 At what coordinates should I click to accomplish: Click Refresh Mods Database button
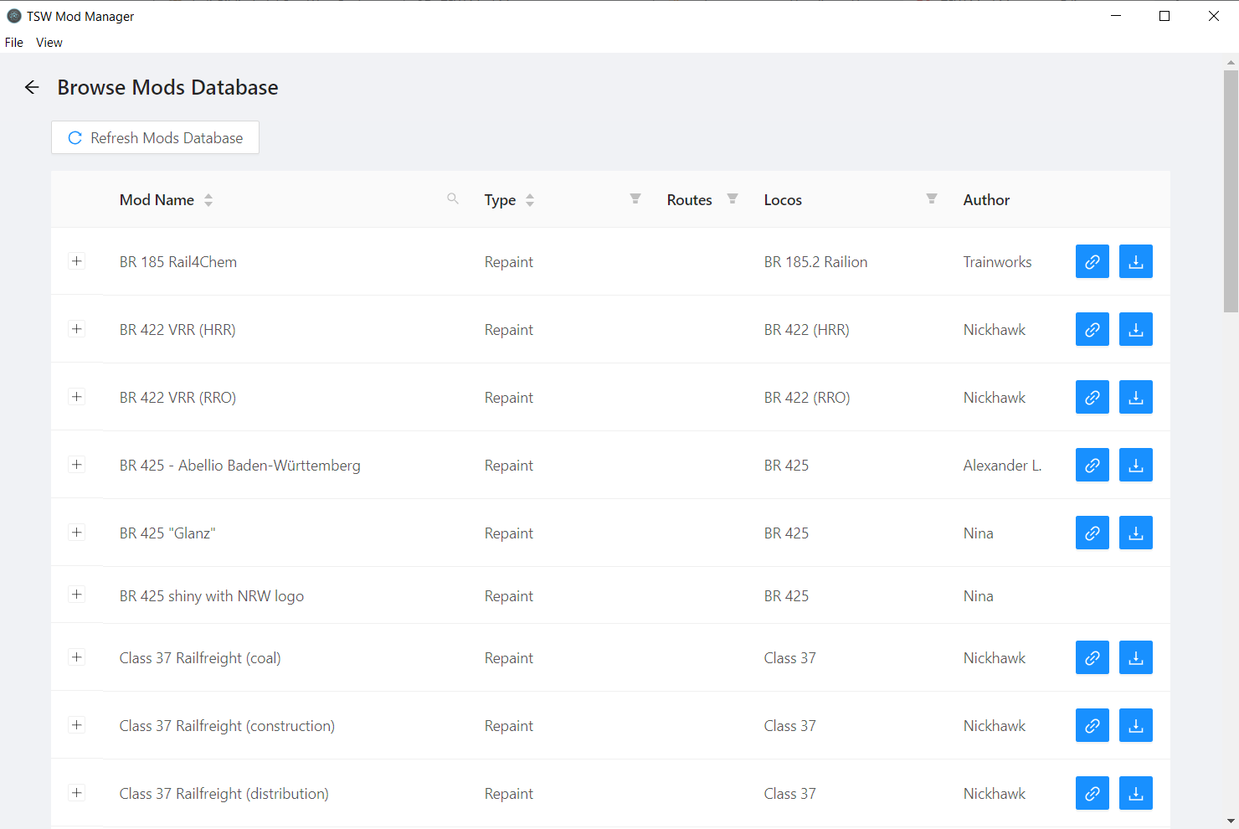click(155, 137)
